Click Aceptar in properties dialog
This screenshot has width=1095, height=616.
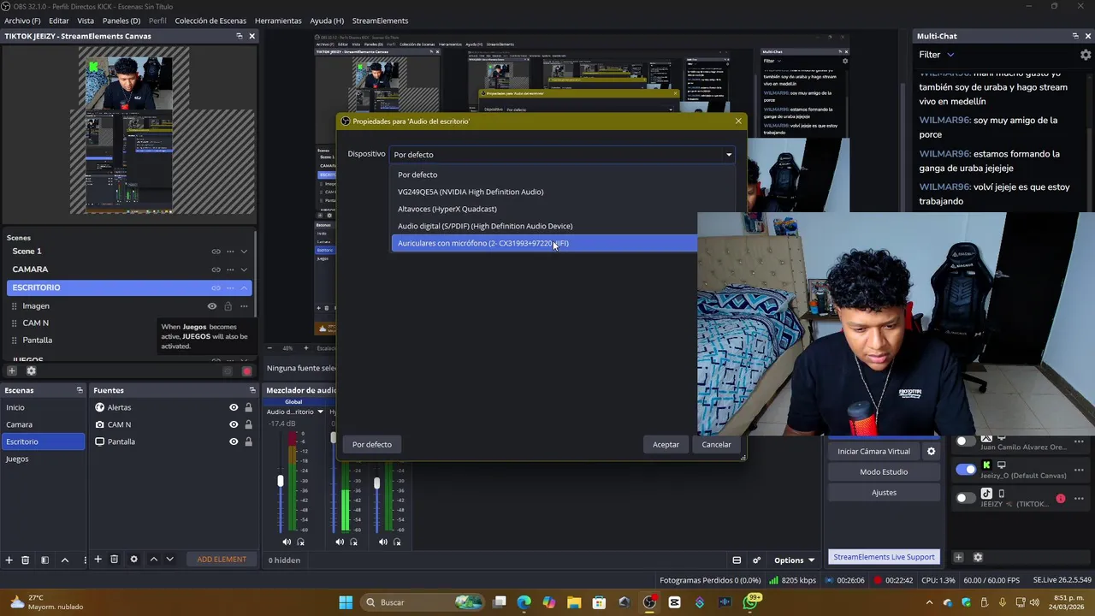[666, 444]
